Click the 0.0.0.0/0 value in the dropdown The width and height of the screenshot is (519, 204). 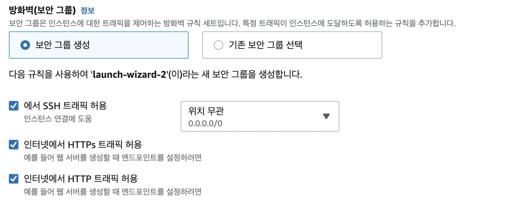pos(205,123)
